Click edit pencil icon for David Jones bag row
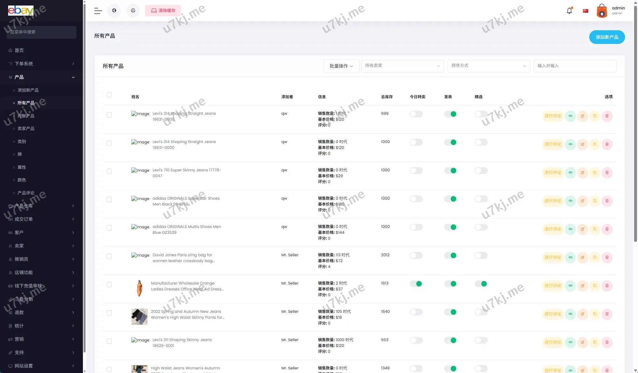Screen dimensions: 638x373 (582, 258)
